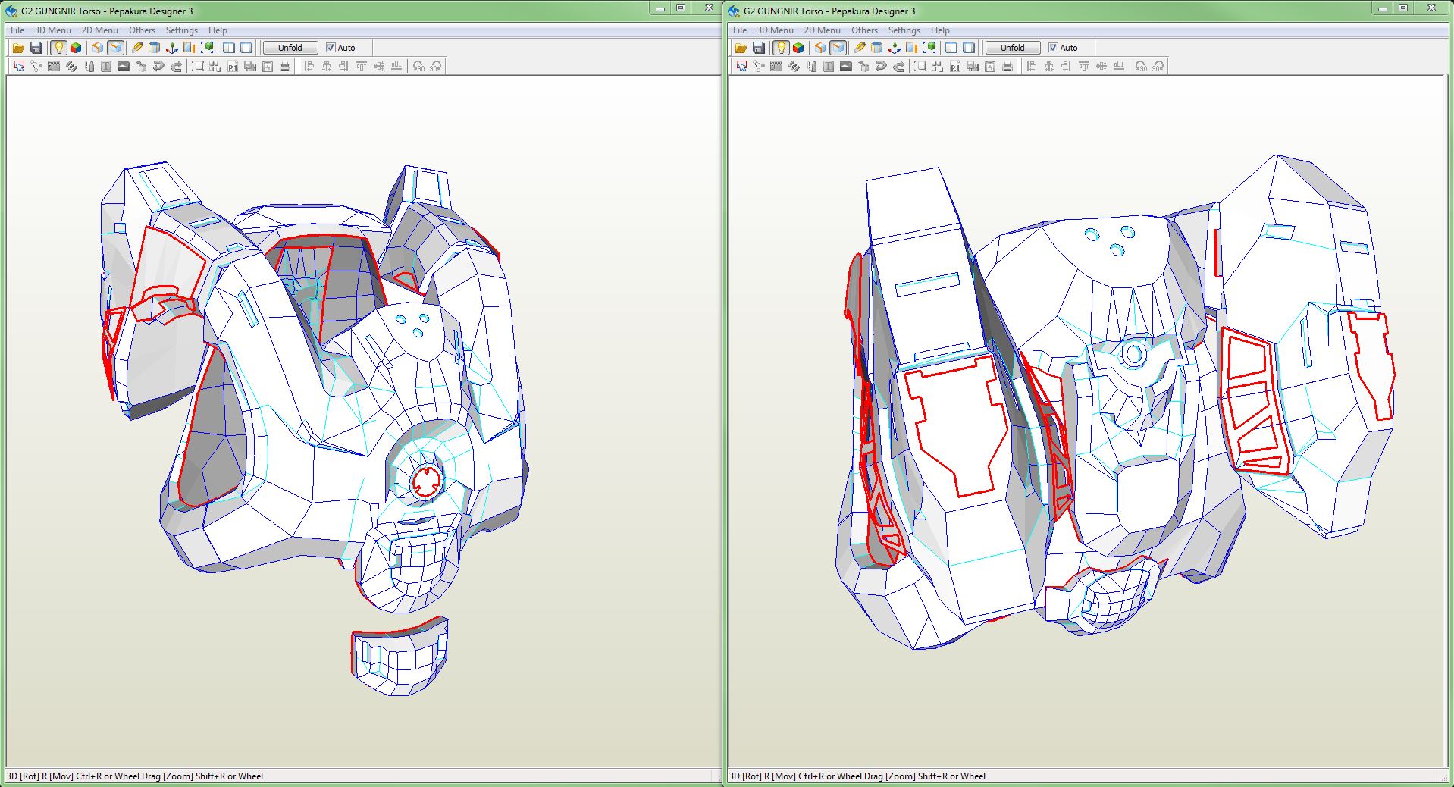Image resolution: width=1454 pixels, height=787 pixels.
Task: Open the 2D Menu in left window
Action: coord(99,30)
